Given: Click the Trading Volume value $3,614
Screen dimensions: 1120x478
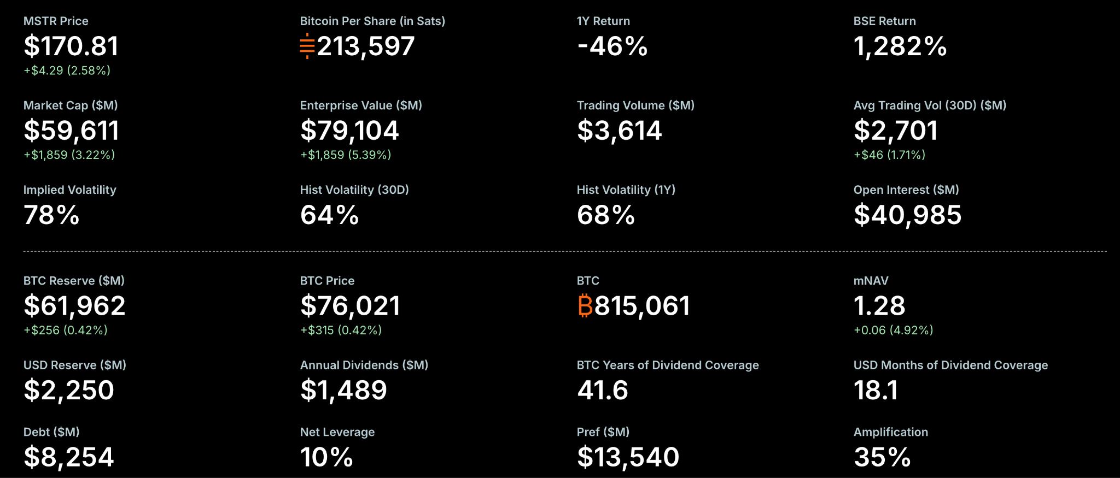Looking at the screenshot, I should (x=619, y=131).
